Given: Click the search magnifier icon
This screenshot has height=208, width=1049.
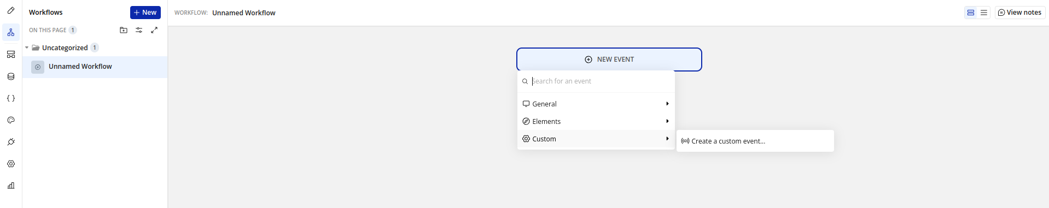Looking at the screenshot, I should point(525,81).
